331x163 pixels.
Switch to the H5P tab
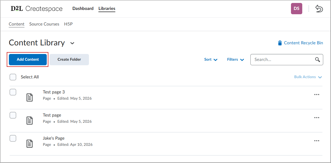click(68, 24)
